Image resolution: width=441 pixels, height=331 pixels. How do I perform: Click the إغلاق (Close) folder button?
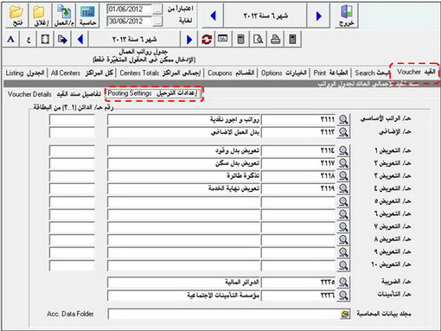click(x=41, y=16)
